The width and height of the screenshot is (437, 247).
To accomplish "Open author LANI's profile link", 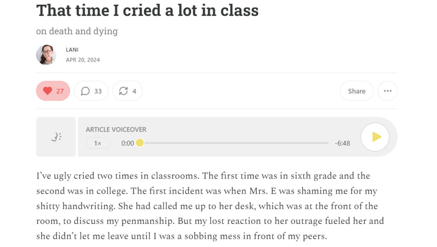I will click(72, 50).
